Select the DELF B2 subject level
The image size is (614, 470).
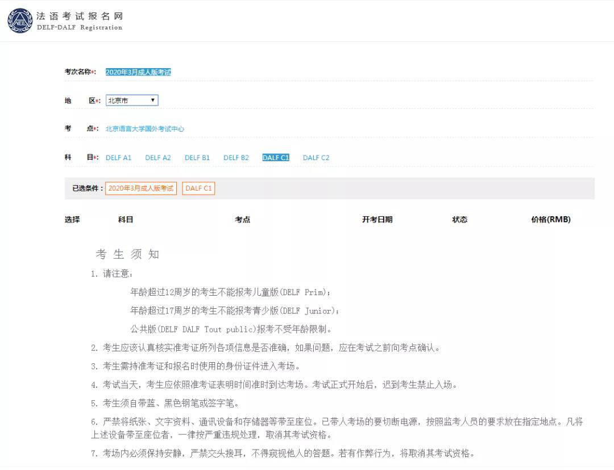236,157
